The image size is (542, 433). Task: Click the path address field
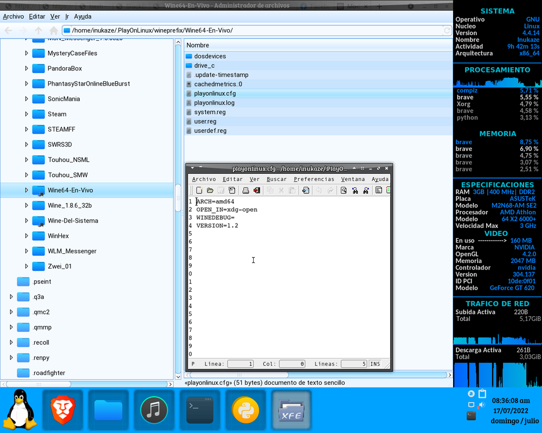(256, 30)
